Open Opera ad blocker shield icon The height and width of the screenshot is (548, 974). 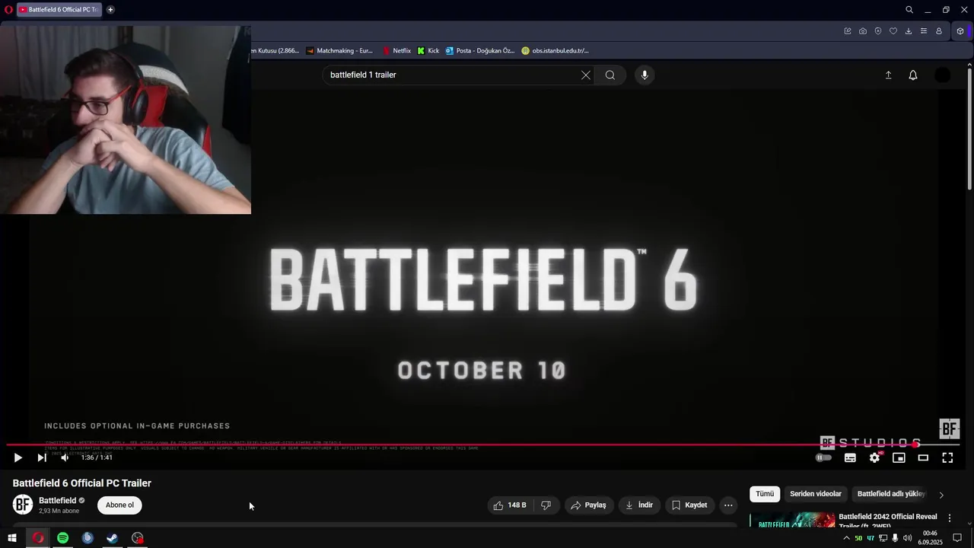point(878,31)
